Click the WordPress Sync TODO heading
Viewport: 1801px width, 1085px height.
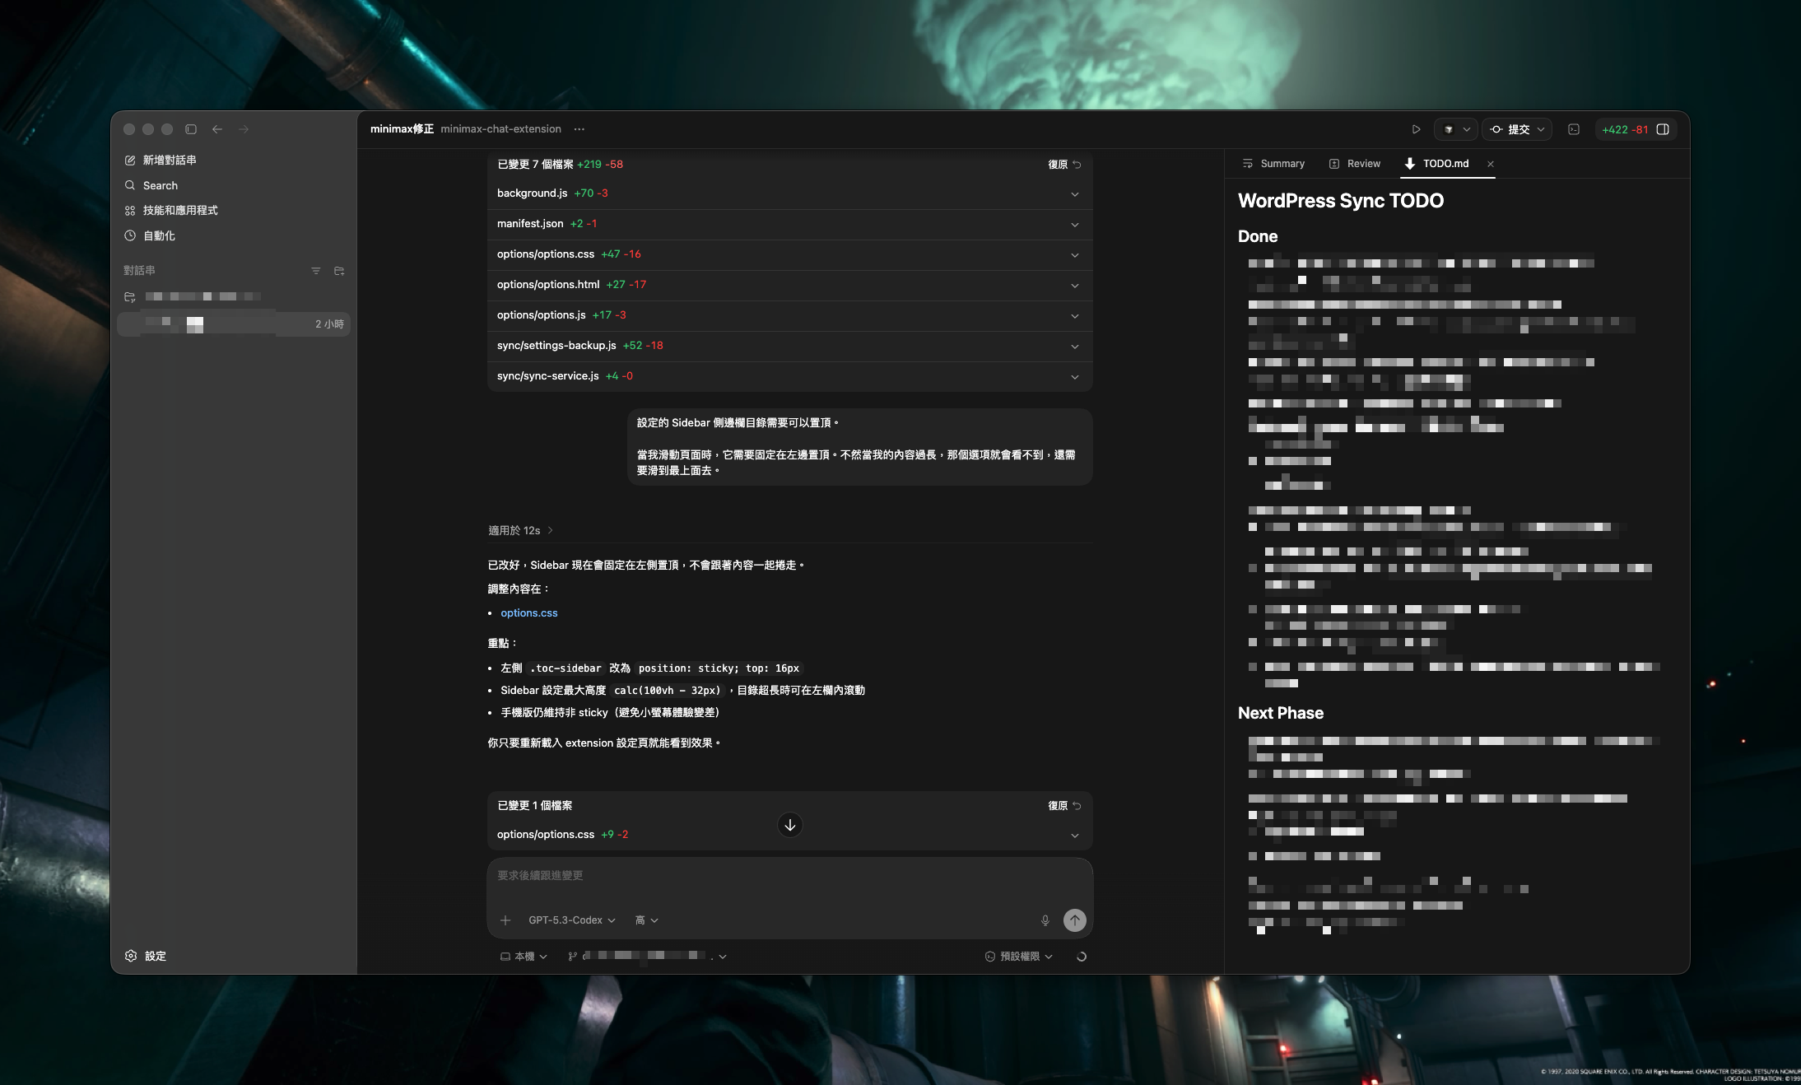(x=1341, y=201)
